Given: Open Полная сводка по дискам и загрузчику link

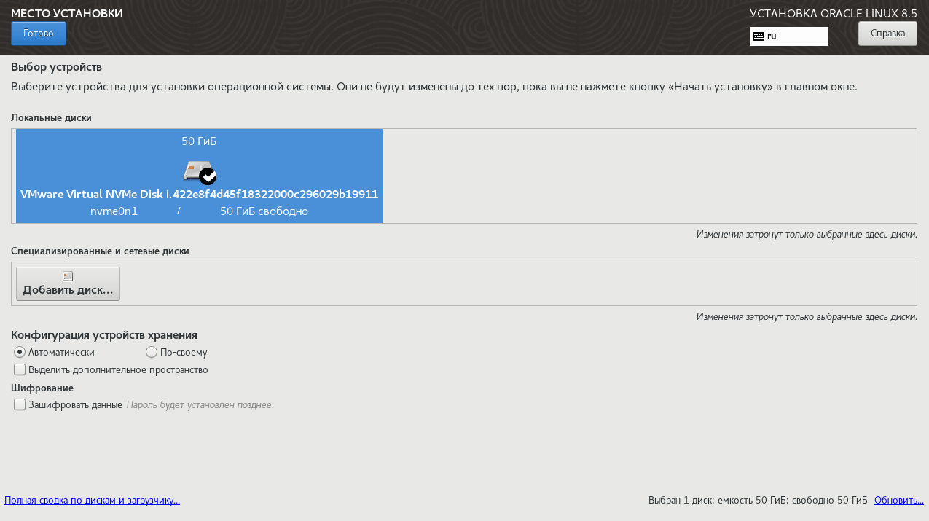Looking at the screenshot, I should point(93,501).
